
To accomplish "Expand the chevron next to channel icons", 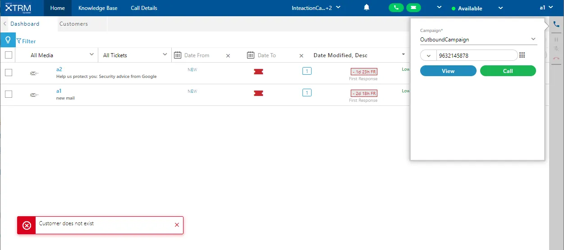I will tap(439, 8).
